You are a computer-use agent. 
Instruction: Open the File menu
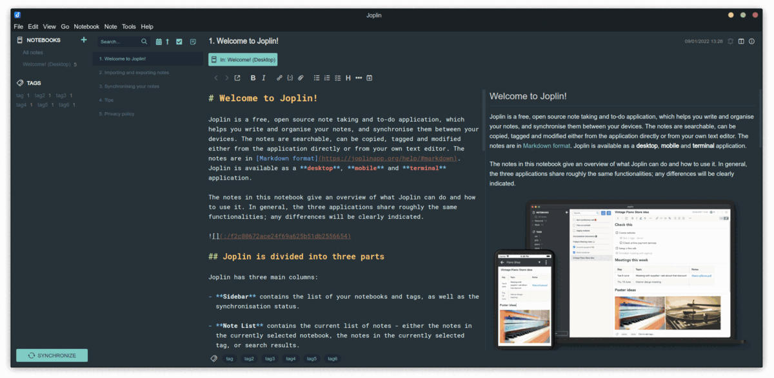coord(18,26)
